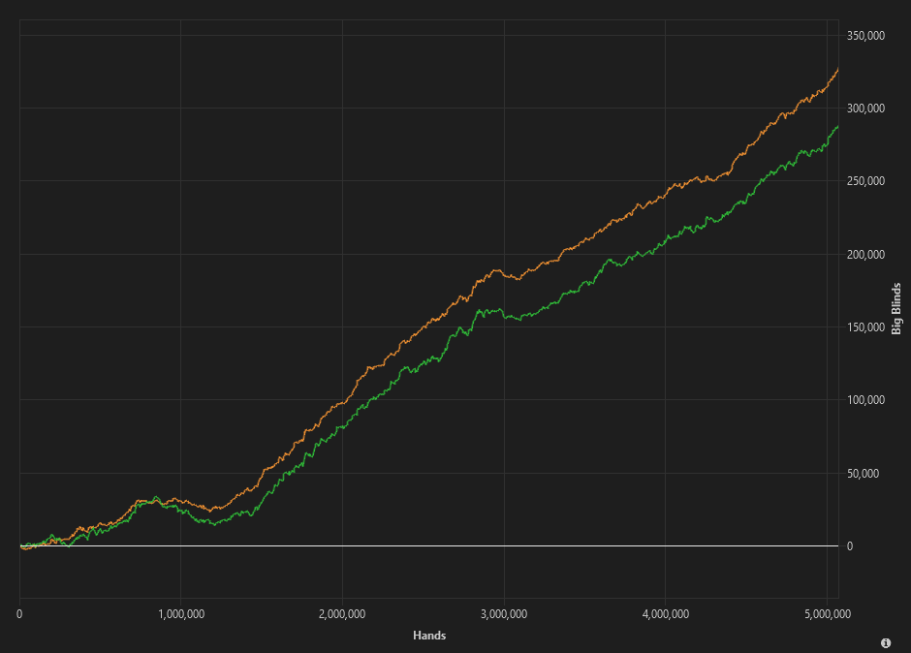Screen dimensions: 911x653
Task: Click the "Big Blinds" y-axis title
Action: [896, 308]
